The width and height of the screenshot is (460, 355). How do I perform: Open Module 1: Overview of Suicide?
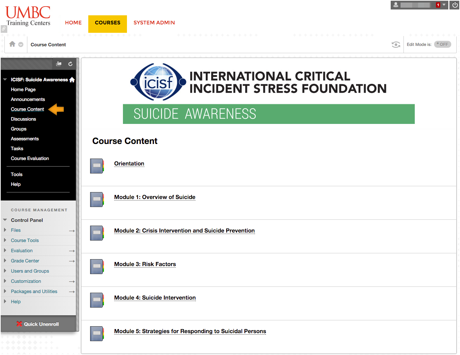155,197
